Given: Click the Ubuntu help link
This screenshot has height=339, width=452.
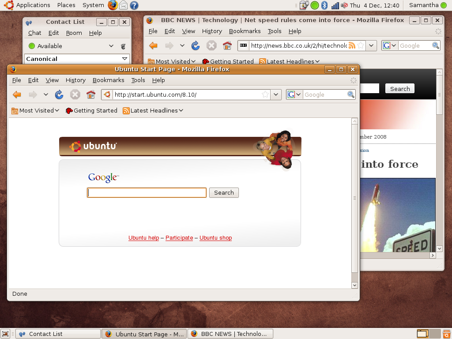Looking at the screenshot, I should 143,238.
